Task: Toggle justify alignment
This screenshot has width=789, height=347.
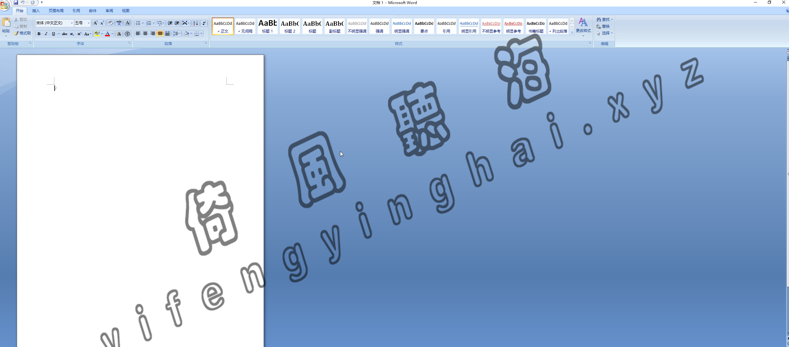Action: (160, 34)
